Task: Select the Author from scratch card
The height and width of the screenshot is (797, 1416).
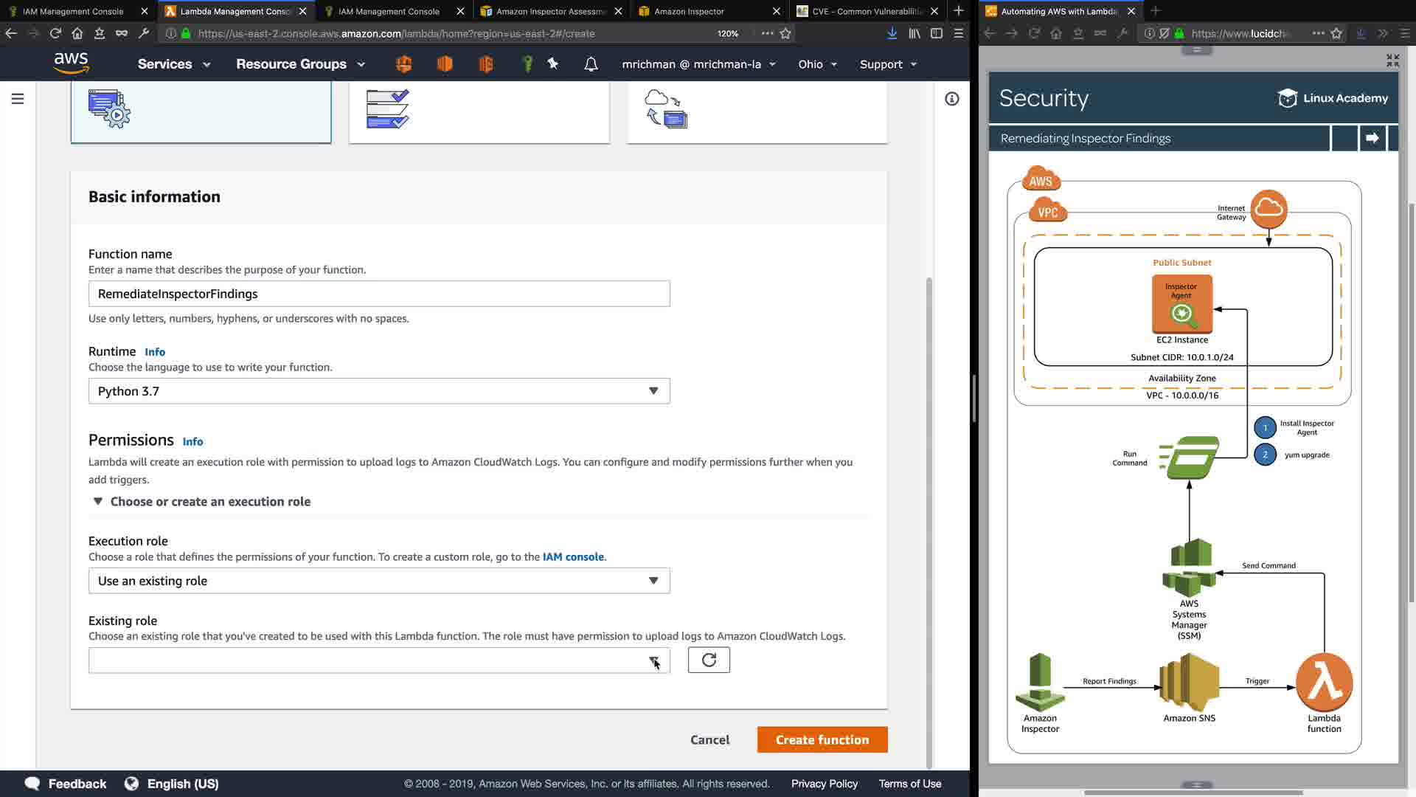Action: pyautogui.click(x=201, y=111)
